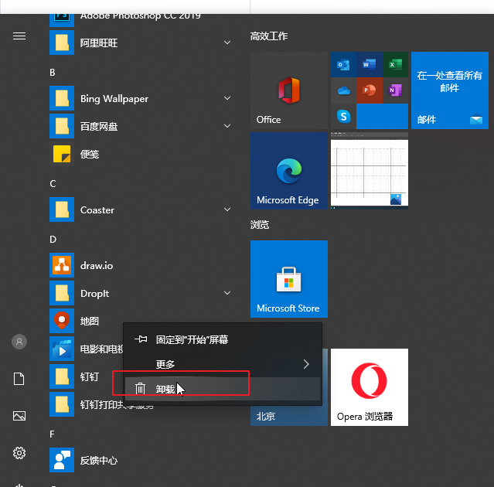Open the Microsoft Edge tile
This screenshot has height=487, width=494.
(289, 171)
